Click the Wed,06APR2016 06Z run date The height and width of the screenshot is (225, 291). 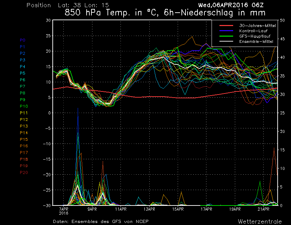[231, 5]
